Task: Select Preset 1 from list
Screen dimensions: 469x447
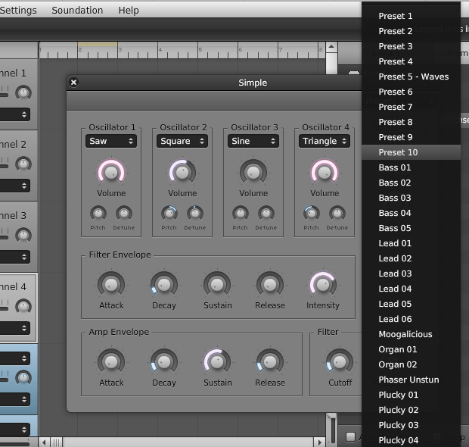Action: tap(411, 16)
